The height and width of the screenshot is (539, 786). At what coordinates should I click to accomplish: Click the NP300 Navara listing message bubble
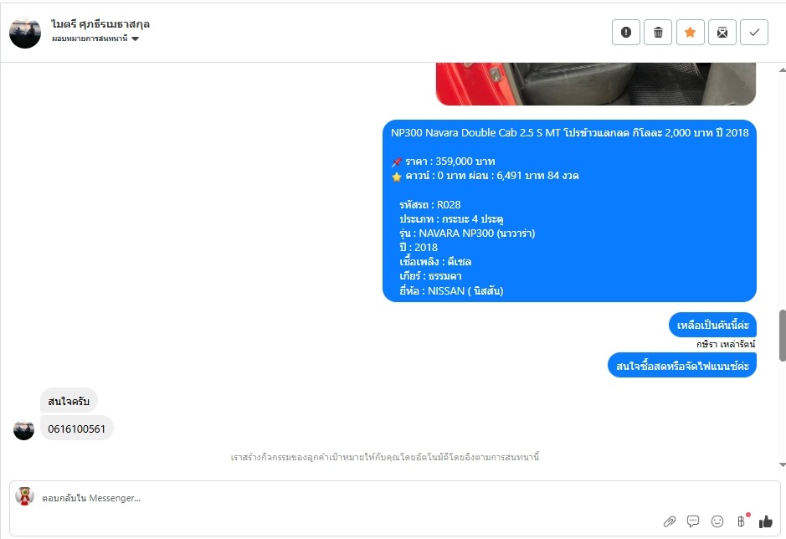(569, 211)
